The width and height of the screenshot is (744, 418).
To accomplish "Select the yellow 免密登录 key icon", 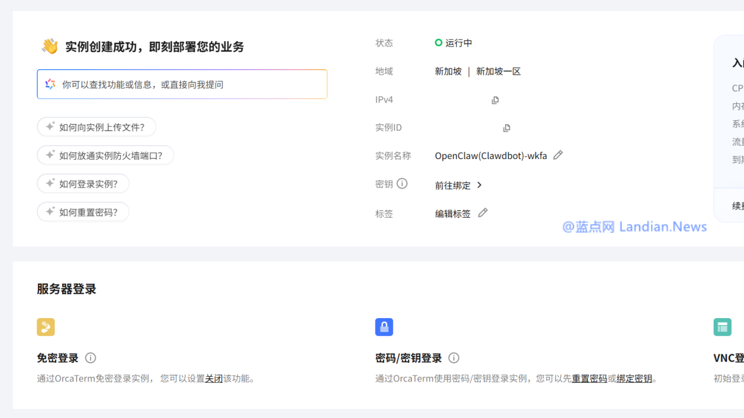I will (x=45, y=327).
